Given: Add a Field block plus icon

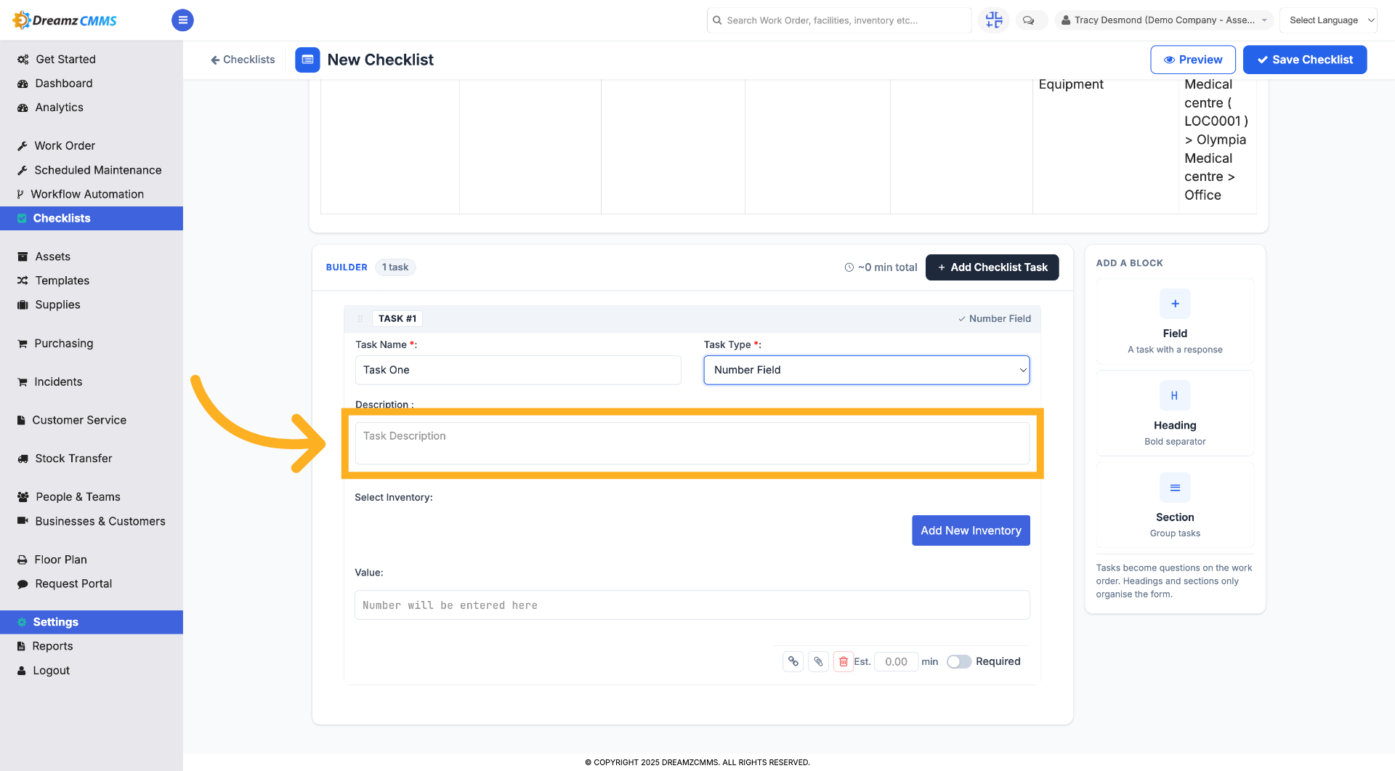Looking at the screenshot, I should point(1175,304).
